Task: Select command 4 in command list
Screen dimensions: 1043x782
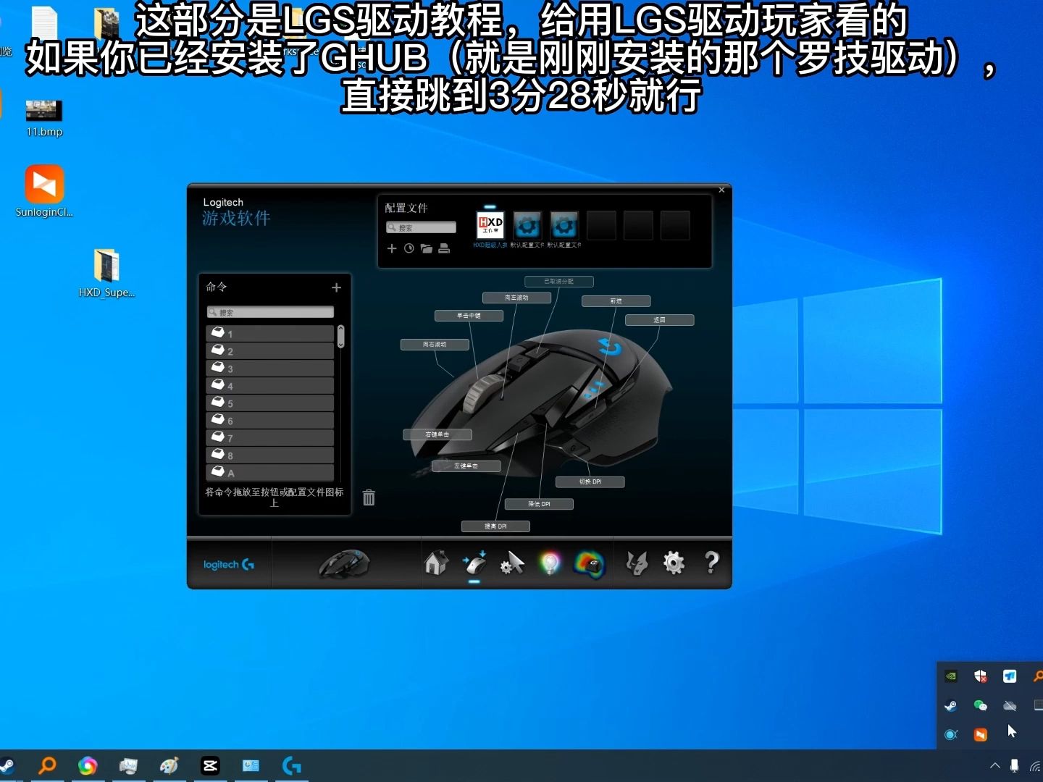Action: (x=269, y=385)
